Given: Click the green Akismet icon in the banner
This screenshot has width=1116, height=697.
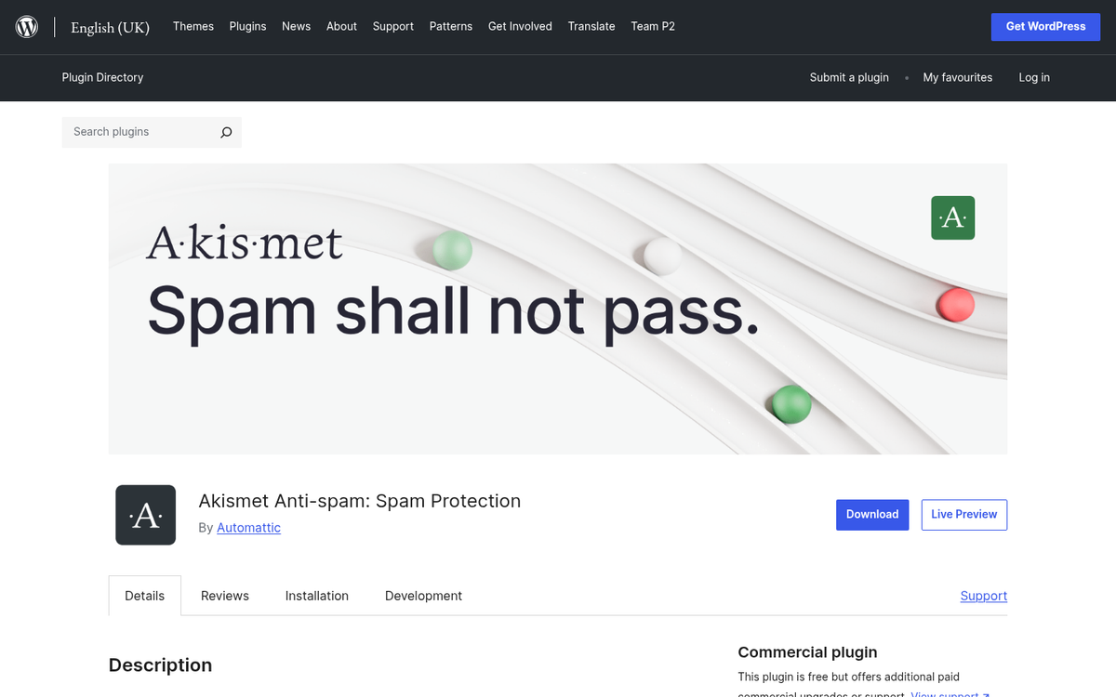Looking at the screenshot, I should pyautogui.click(x=952, y=217).
